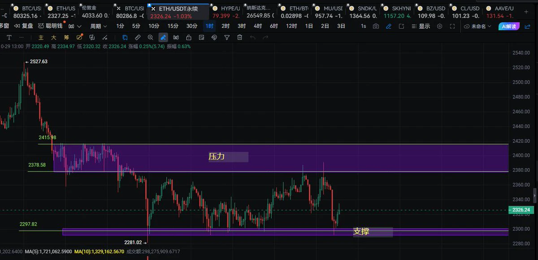Click the AI解读 button
Screen dimensions: 538x260
(508, 26)
